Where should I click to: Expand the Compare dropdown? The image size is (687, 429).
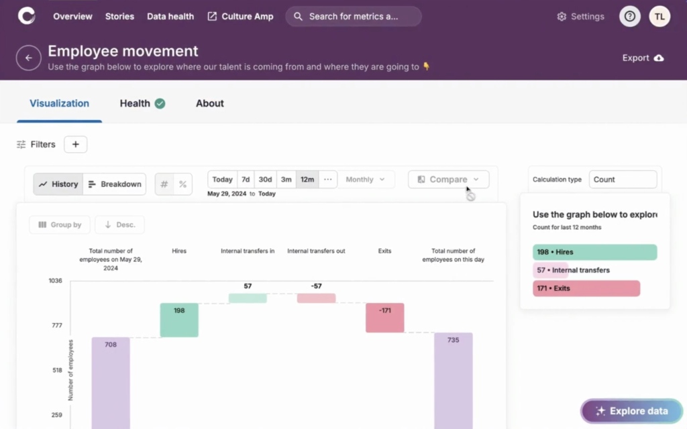pos(448,179)
